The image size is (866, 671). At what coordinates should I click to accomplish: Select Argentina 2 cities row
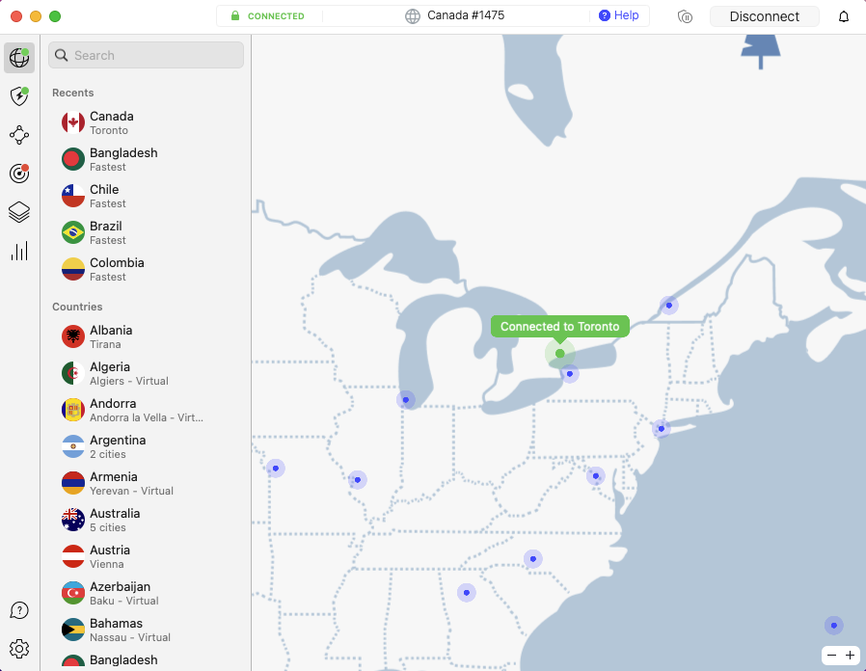[146, 446]
